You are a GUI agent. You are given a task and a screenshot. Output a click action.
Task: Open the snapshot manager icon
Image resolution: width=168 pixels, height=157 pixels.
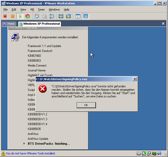click(52, 16)
